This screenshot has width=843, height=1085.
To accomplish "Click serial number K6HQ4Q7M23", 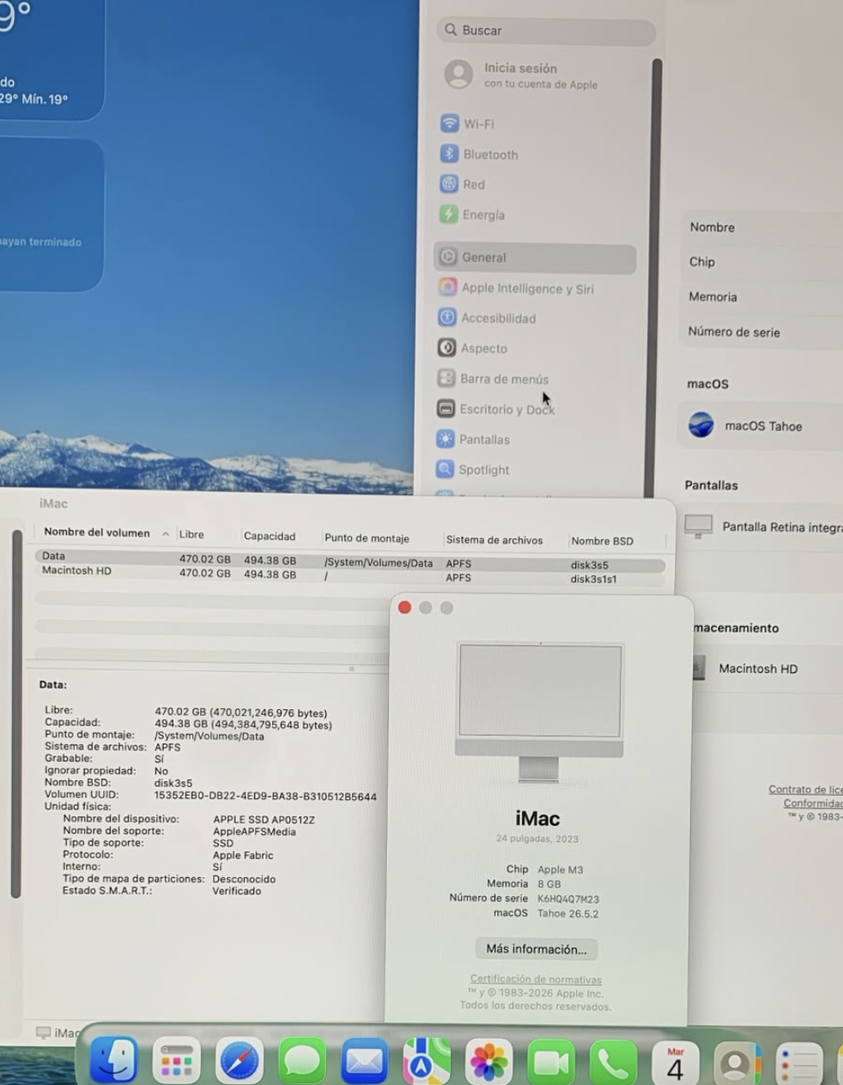I will [x=568, y=900].
